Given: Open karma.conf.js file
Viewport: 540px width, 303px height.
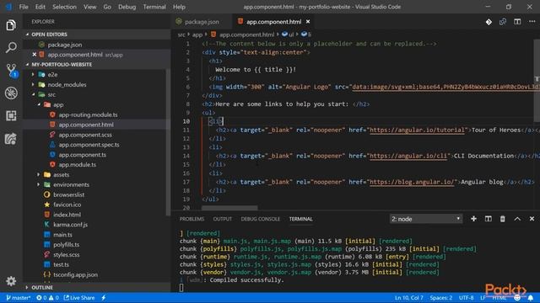Looking at the screenshot, I should (70, 225).
